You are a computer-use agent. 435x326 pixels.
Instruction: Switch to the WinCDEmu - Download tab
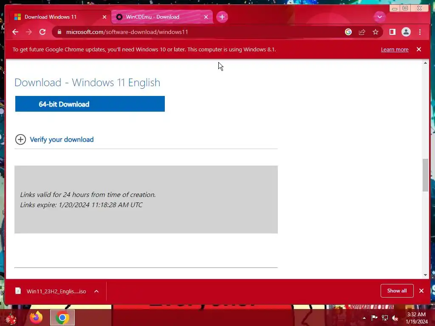[162, 17]
